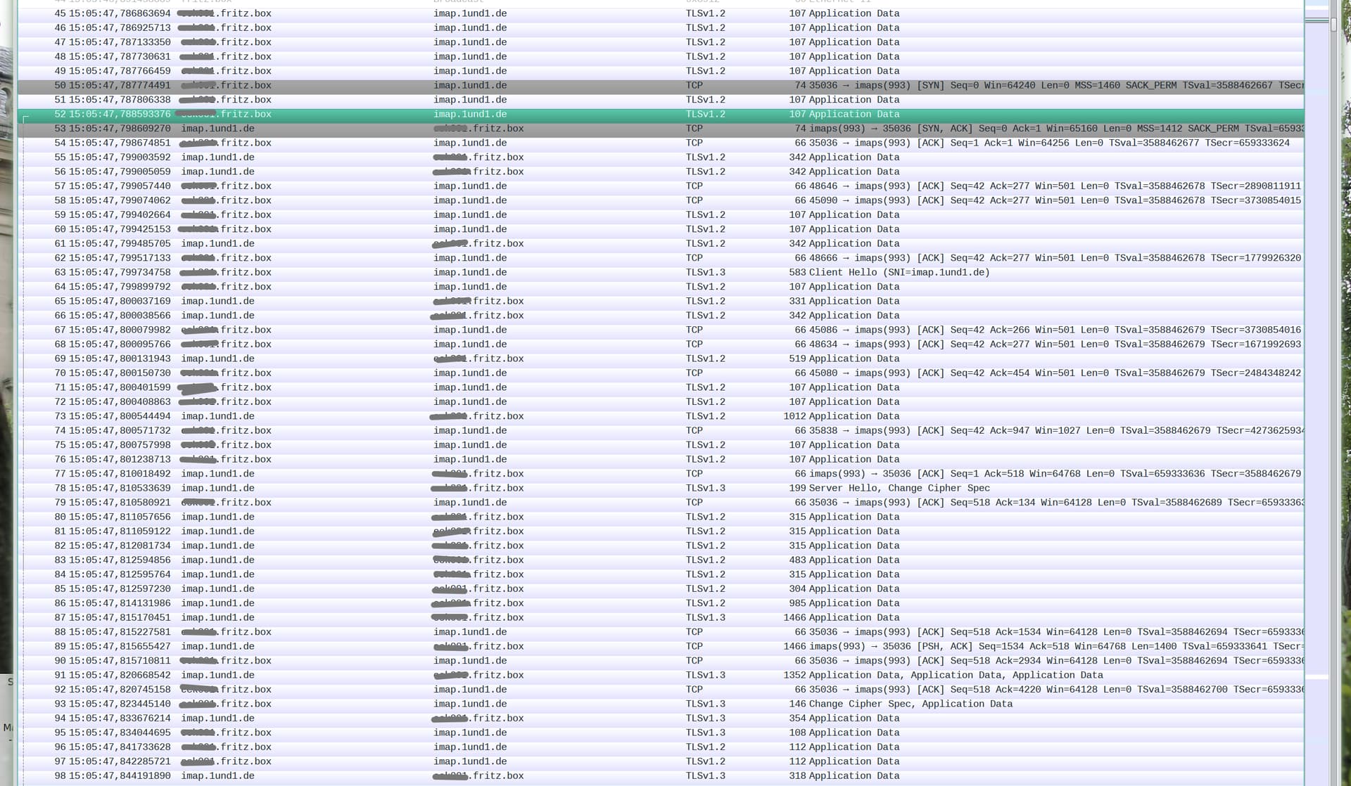Image resolution: width=1351 pixels, height=786 pixels.
Task: Select packet 55 with length 342
Action: tap(661, 157)
